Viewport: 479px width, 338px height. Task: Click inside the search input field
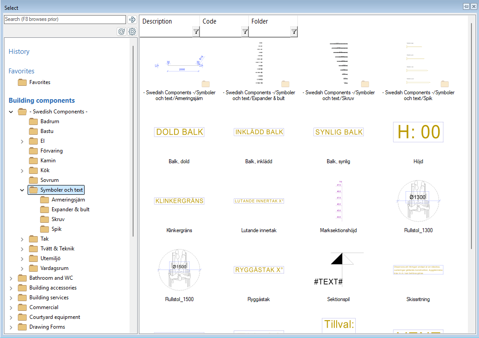click(65, 20)
